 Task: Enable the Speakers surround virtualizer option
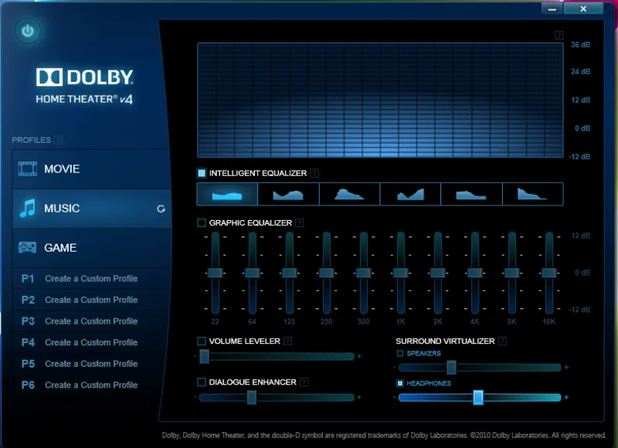click(x=402, y=354)
